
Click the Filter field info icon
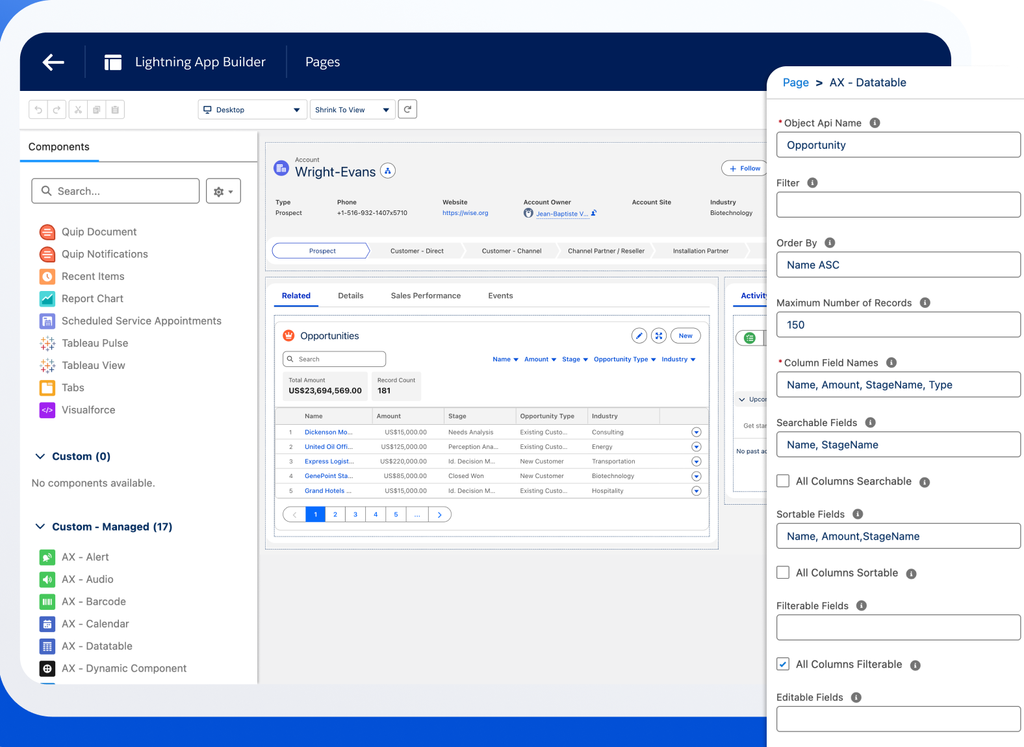point(812,183)
